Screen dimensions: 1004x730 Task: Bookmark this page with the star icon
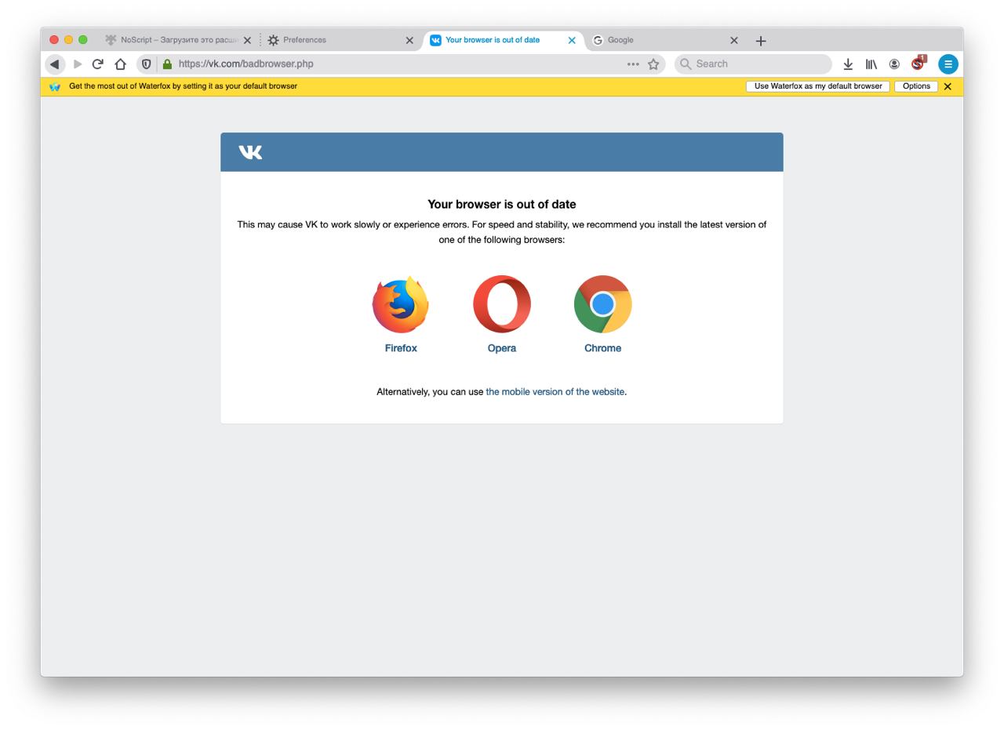(x=653, y=64)
